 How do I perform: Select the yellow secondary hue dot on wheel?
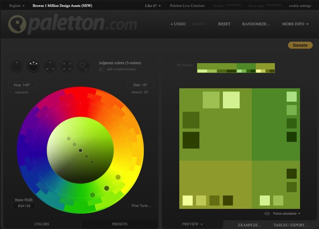coord(118,177)
